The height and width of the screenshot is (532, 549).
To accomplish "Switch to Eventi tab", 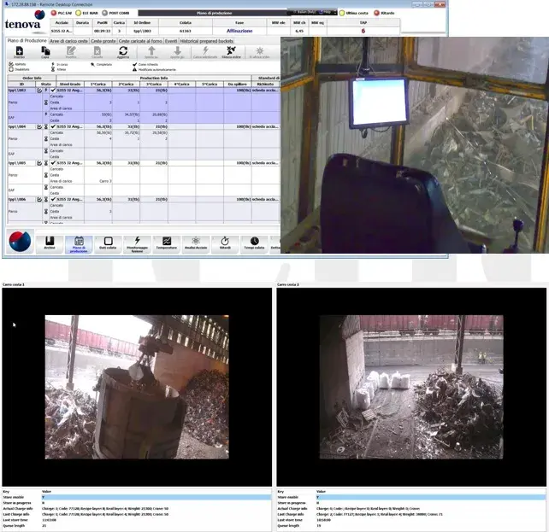I will pos(171,41).
